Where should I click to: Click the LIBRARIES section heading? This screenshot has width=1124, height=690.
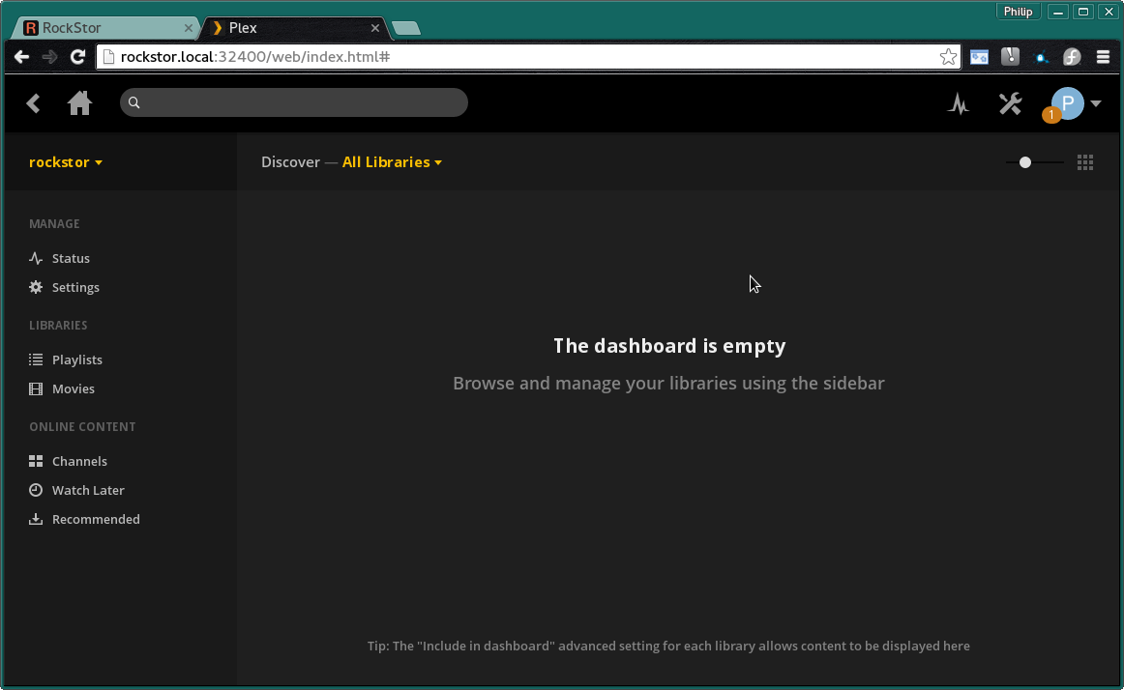58,326
